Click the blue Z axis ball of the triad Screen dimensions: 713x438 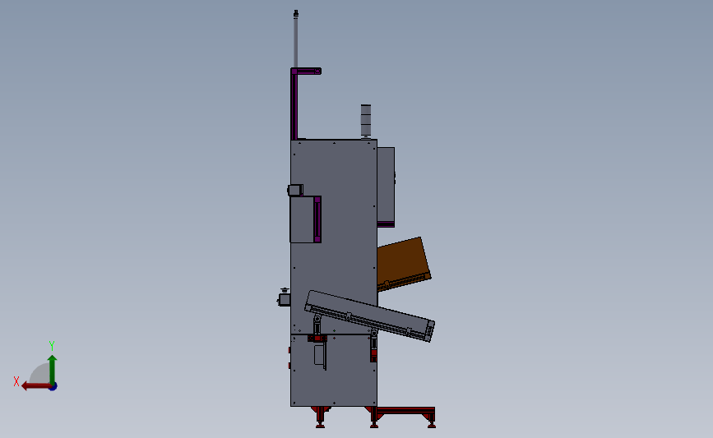coord(53,387)
